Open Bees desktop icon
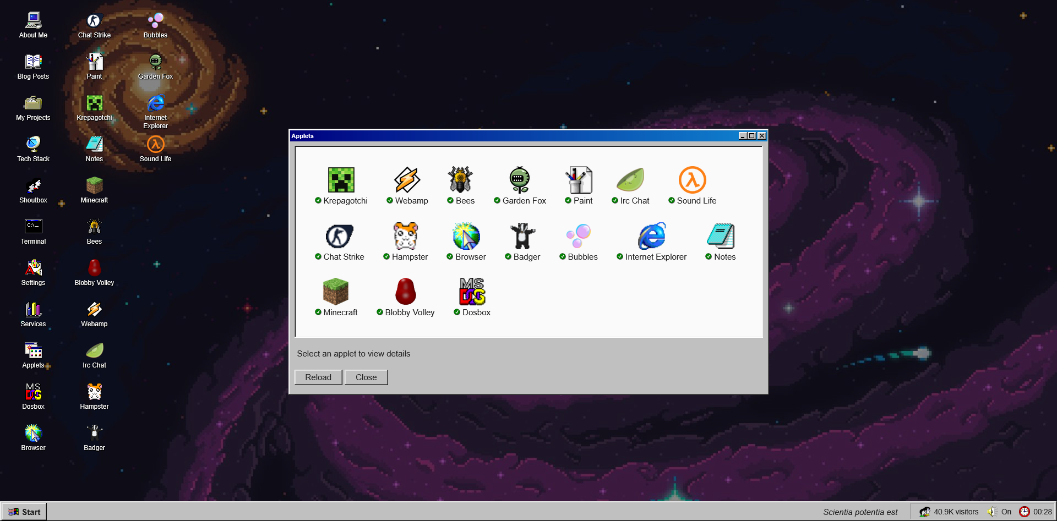Viewport: 1057px width, 521px height. (x=94, y=232)
